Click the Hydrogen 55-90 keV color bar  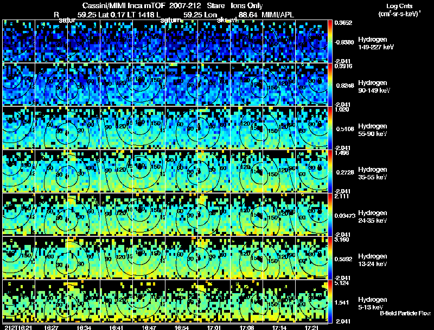(330, 128)
